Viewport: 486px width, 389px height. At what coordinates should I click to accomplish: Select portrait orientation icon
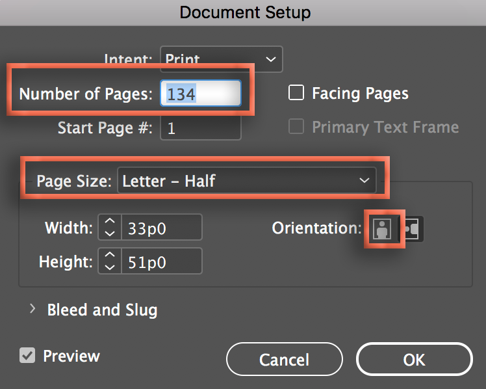383,228
